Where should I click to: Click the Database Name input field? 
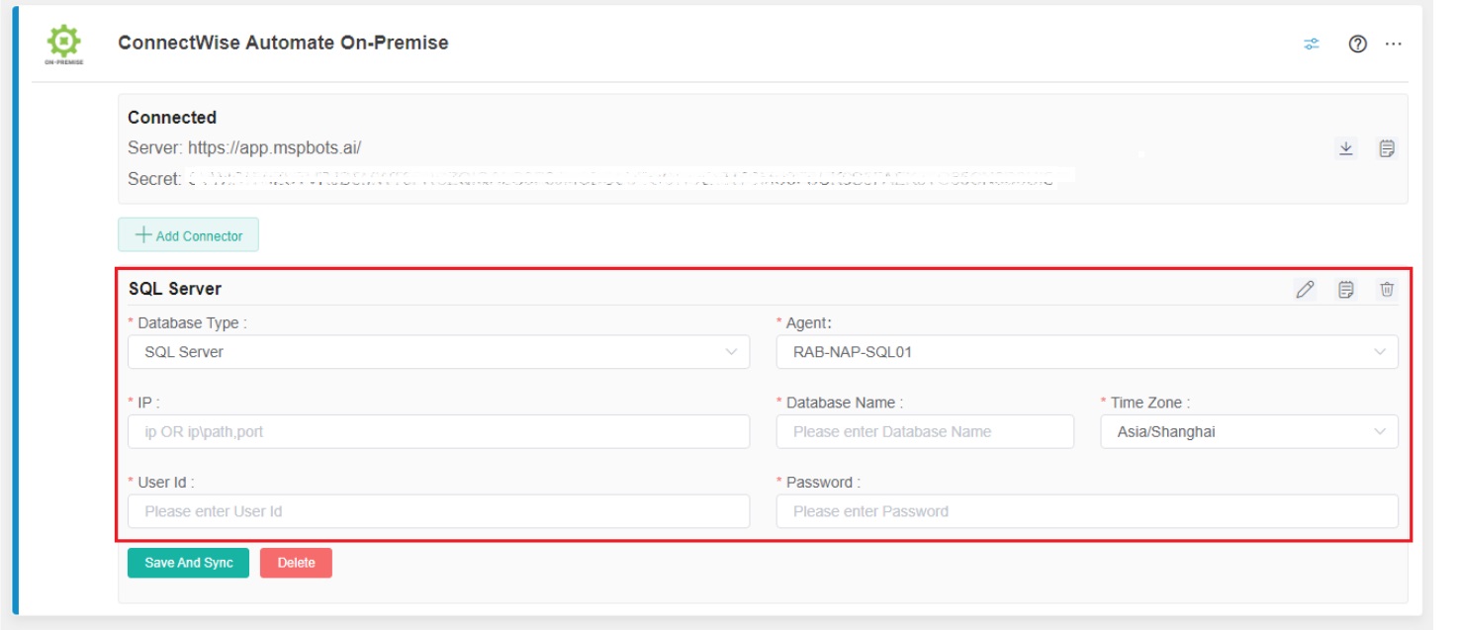pyautogui.click(x=925, y=432)
